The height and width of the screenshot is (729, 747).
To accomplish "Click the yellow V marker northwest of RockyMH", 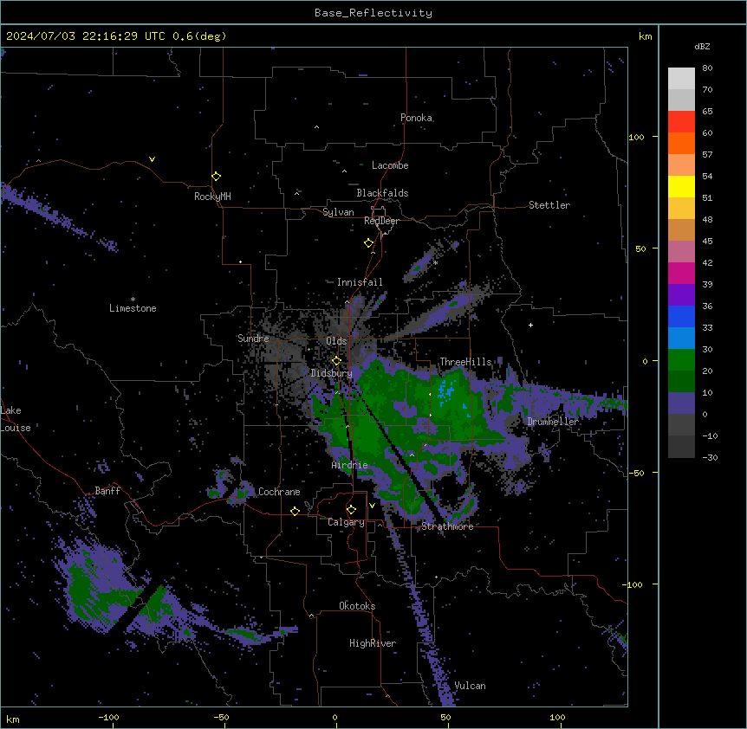I will pos(152,159).
